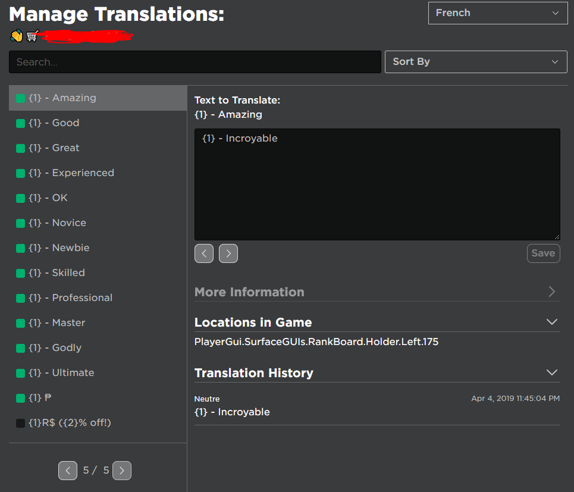Click the Save button
Screen dimensions: 574x492
click(x=543, y=253)
